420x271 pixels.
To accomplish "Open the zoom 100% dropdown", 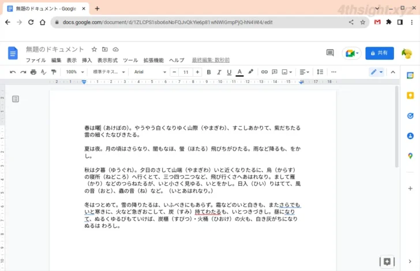I will (x=75, y=72).
